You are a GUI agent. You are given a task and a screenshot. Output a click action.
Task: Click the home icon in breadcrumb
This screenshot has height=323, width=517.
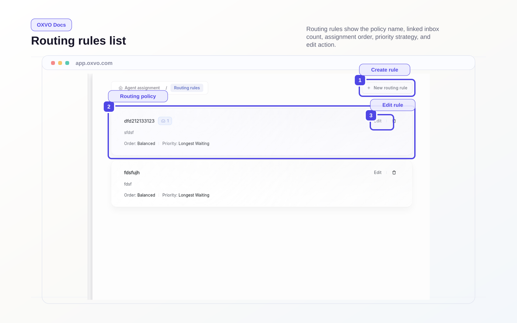[x=121, y=88]
